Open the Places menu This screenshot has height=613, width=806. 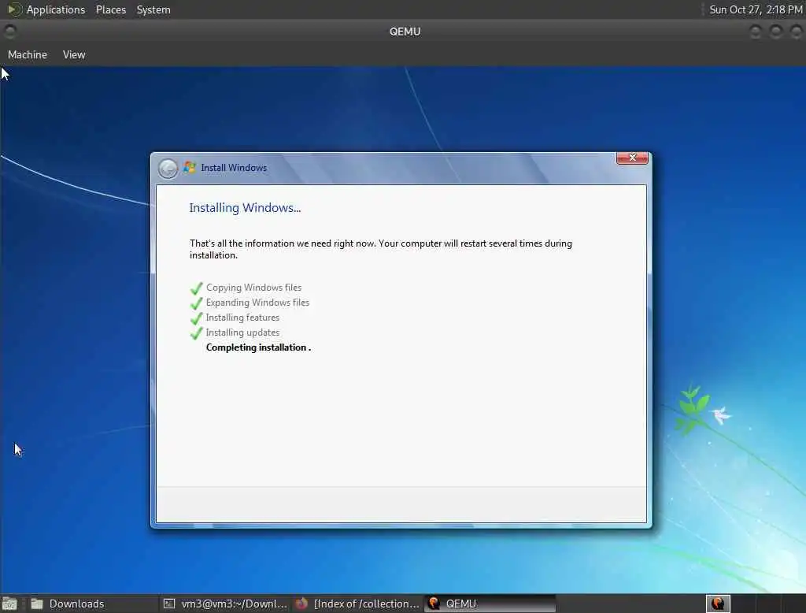(110, 9)
